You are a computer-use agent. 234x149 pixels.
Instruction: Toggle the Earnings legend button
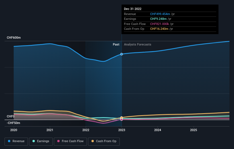coord(41,141)
